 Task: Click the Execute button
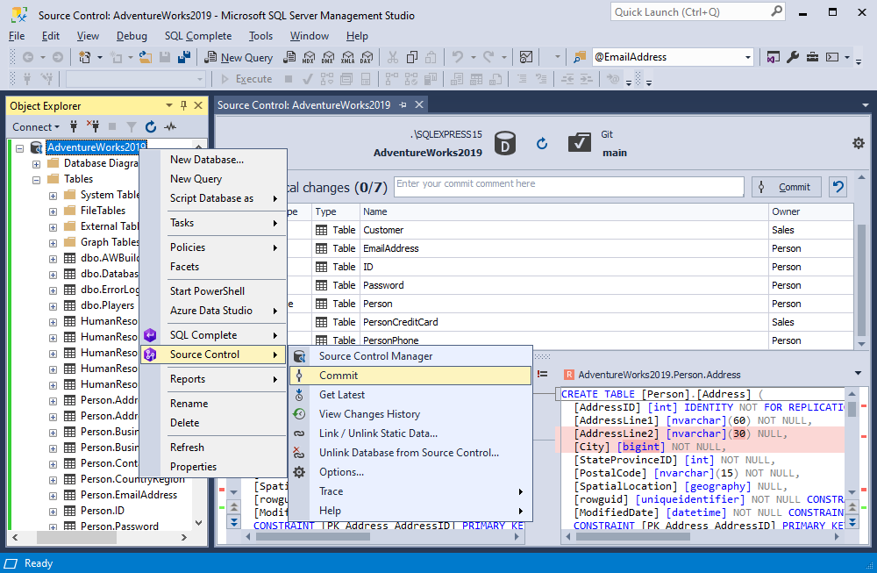[x=246, y=79]
